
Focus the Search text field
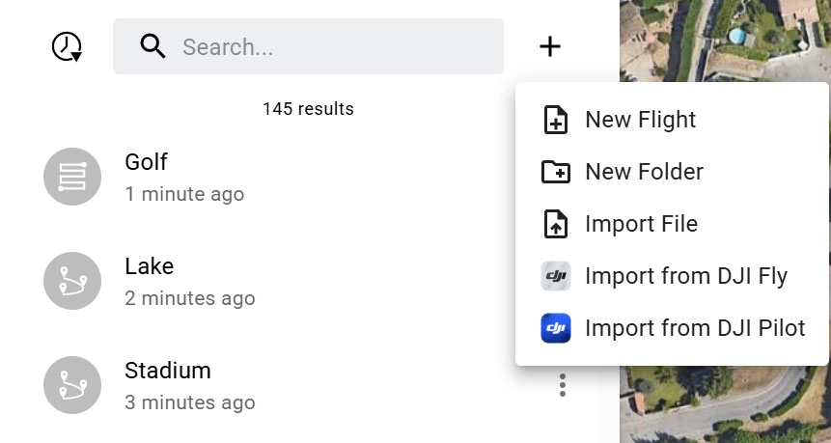coord(328,46)
